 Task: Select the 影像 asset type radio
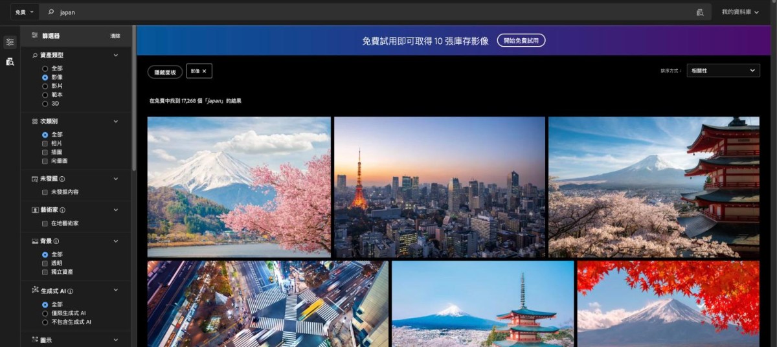45,77
